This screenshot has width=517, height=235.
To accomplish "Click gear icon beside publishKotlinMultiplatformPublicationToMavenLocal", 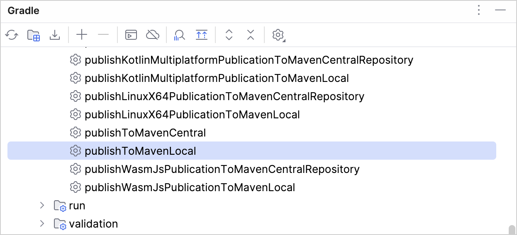I will coord(75,78).
